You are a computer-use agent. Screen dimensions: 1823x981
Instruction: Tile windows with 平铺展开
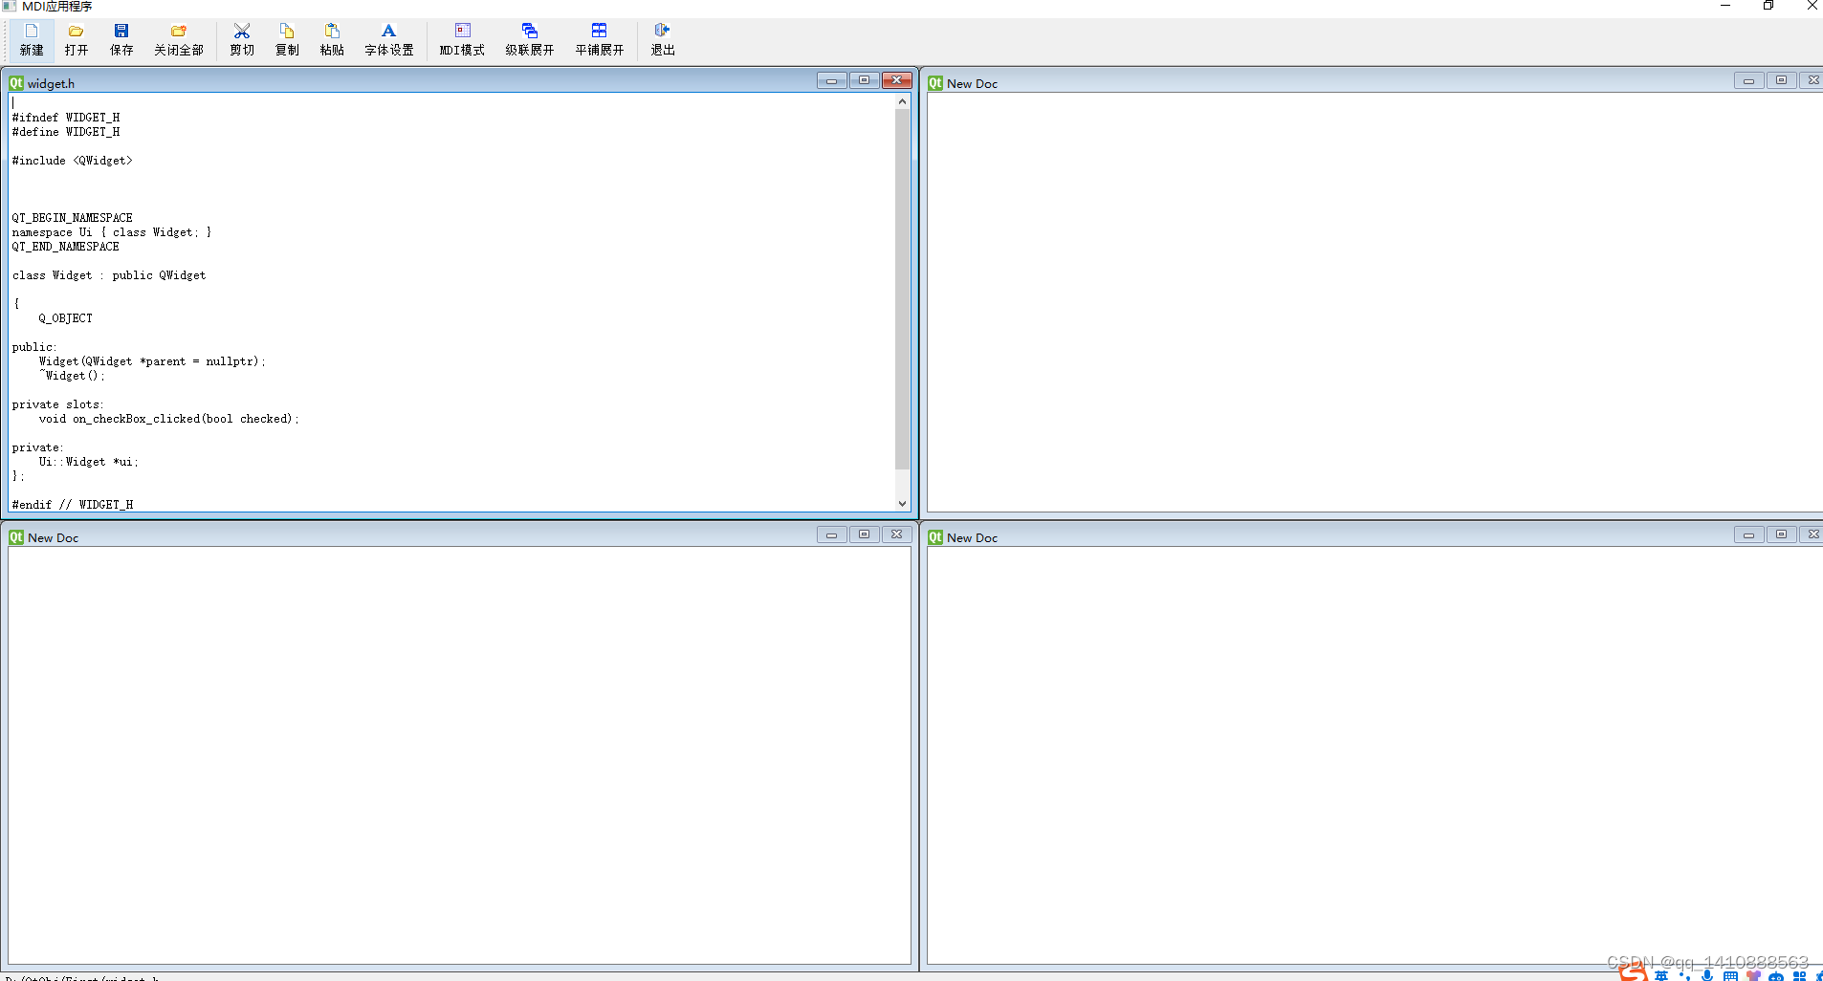click(600, 39)
